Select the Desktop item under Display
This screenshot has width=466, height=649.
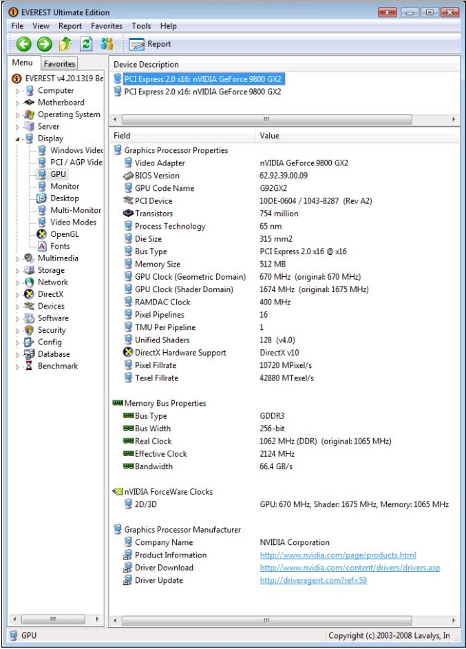click(x=64, y=198)
